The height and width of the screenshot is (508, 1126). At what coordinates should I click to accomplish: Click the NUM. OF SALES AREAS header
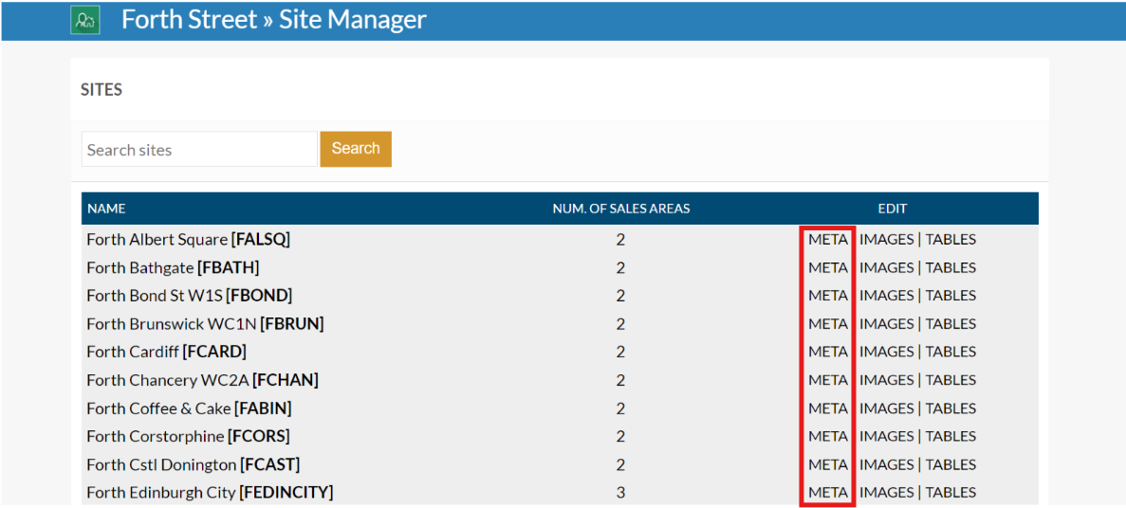click(x=621, y=209)
